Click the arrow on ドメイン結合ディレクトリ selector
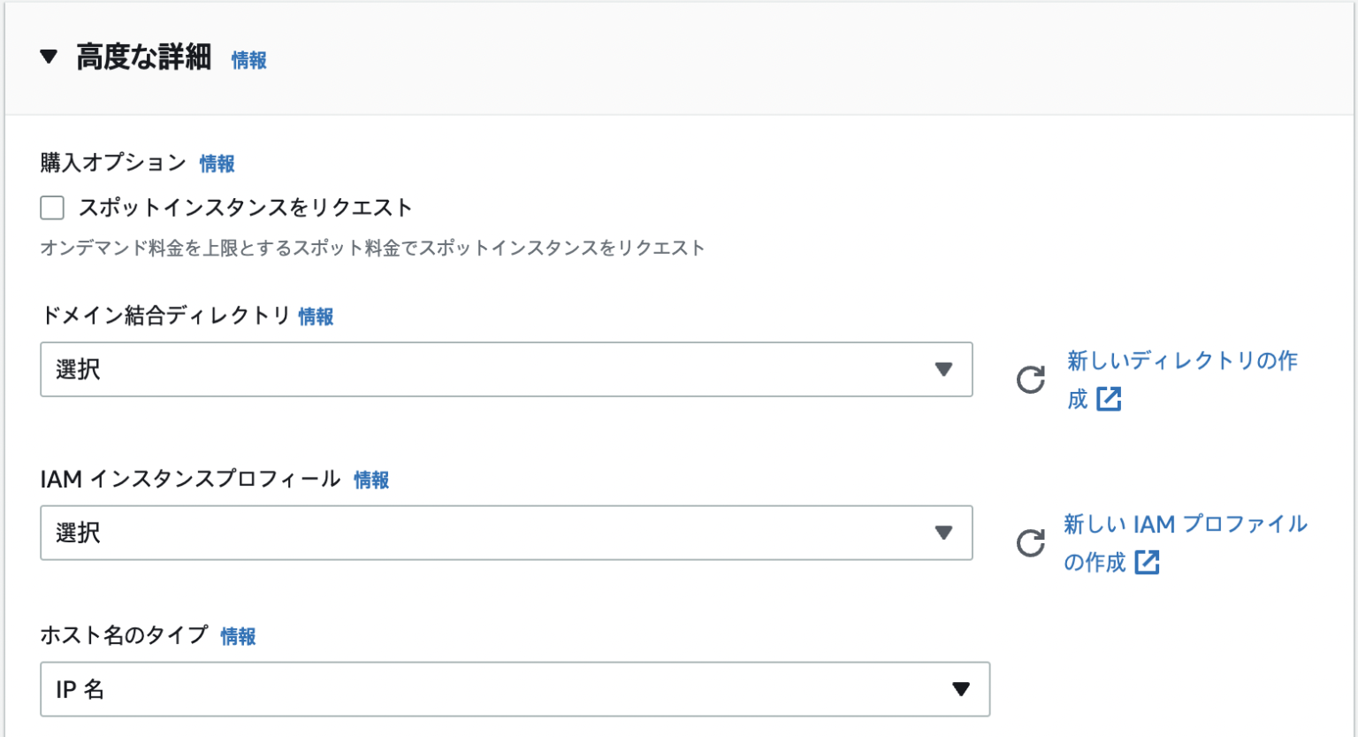Viewport: 1358px width, 737px height. tap(944, 371)
